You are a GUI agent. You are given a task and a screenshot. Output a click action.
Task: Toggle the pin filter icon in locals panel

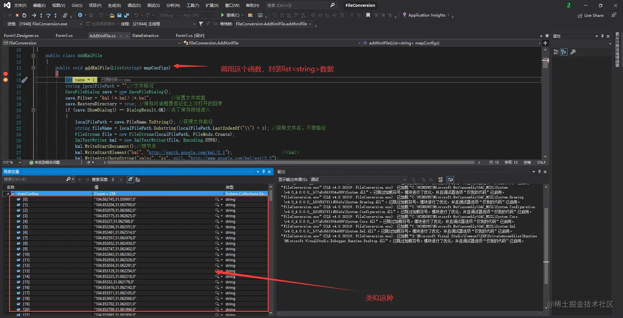(x=130, y=179)
